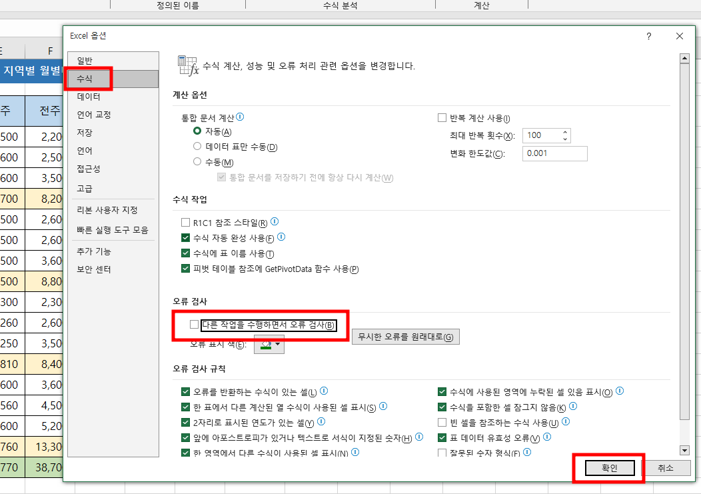Viewport: 701px width, 494px height.
Task: Decrease 최대 반복 횟수 with down arrow
Action: 565,139
